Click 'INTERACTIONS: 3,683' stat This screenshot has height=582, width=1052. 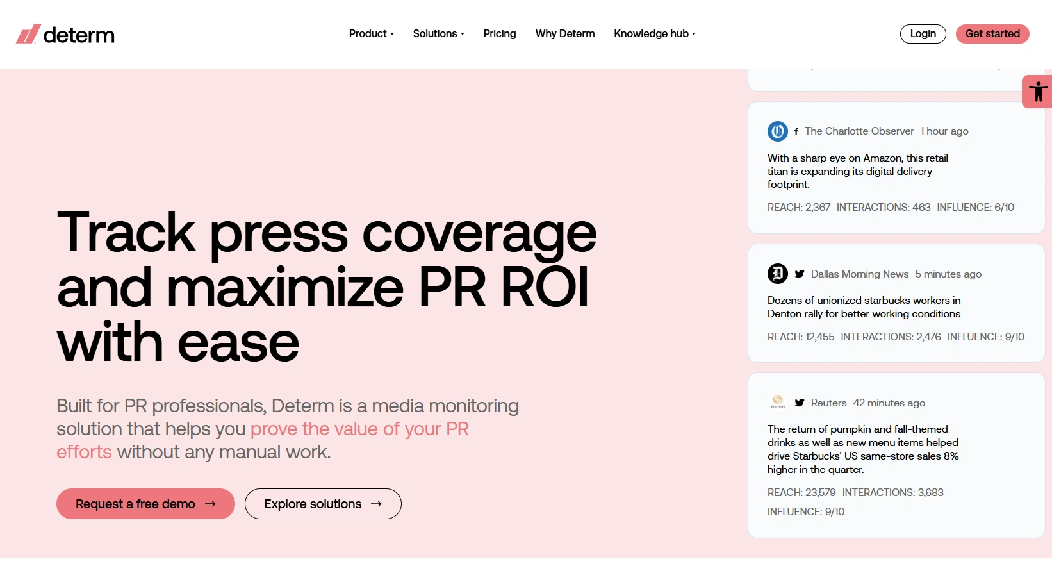(893, 493)
